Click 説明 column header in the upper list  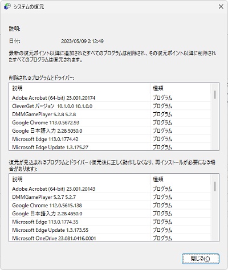[80, 88]
